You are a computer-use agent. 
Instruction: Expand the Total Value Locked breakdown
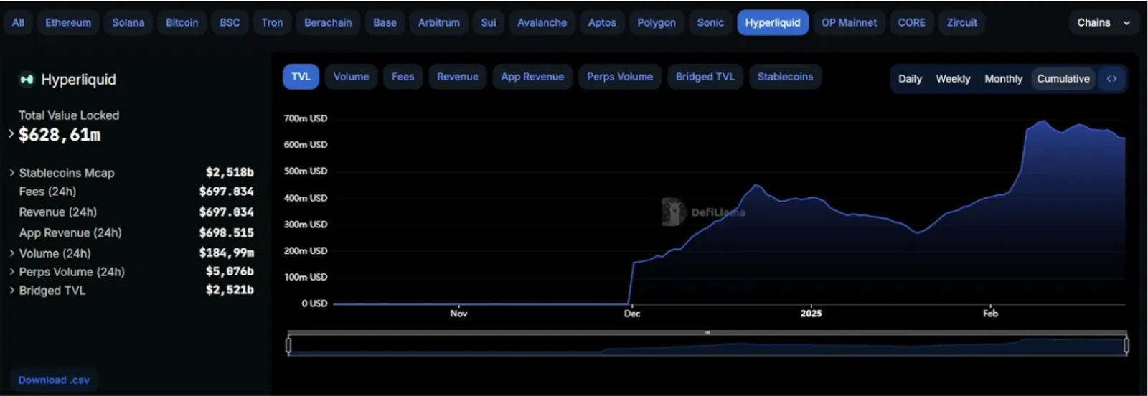[x=11, y=133]
